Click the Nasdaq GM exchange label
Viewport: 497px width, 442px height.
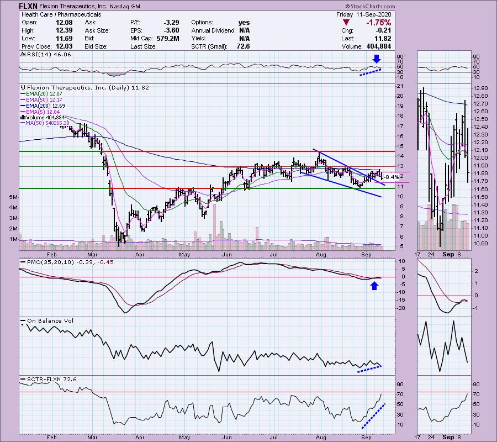pos(125,6)
